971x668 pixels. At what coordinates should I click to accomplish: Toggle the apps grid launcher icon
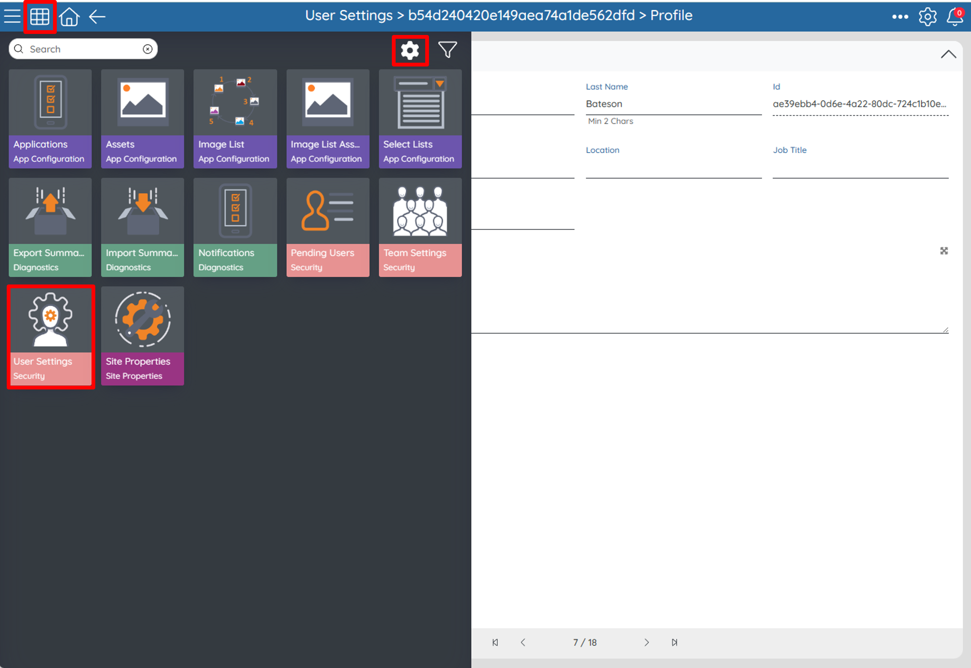pos(40,17)
